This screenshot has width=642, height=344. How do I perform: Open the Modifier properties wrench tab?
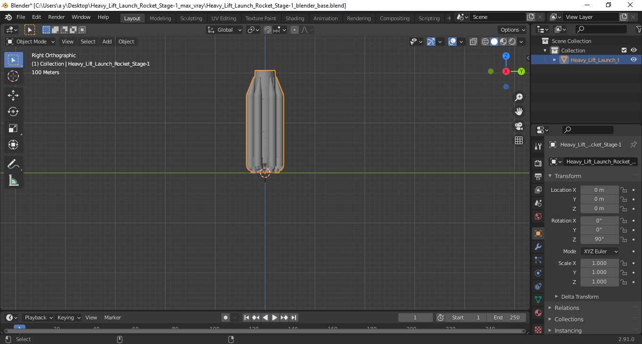pos(538,247)
